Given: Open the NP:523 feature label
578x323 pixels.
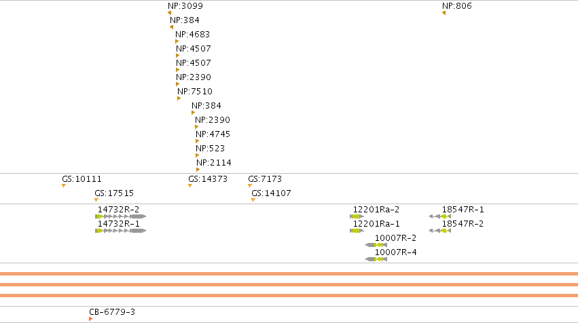Looking at the screenshot, I should pos(210,149).
